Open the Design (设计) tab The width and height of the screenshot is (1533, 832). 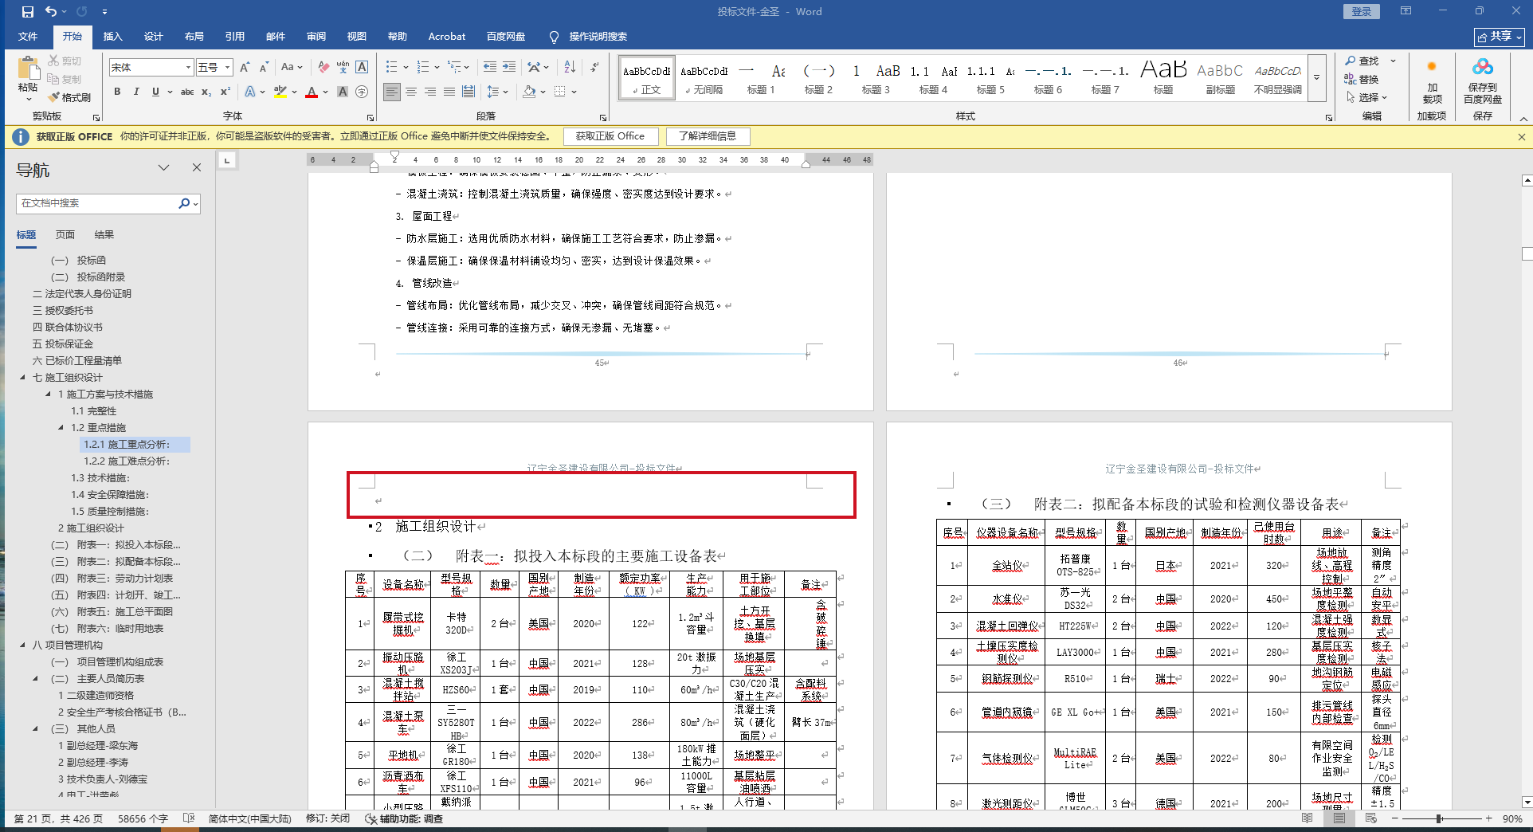pyautogui.click(x=153, y=37)
